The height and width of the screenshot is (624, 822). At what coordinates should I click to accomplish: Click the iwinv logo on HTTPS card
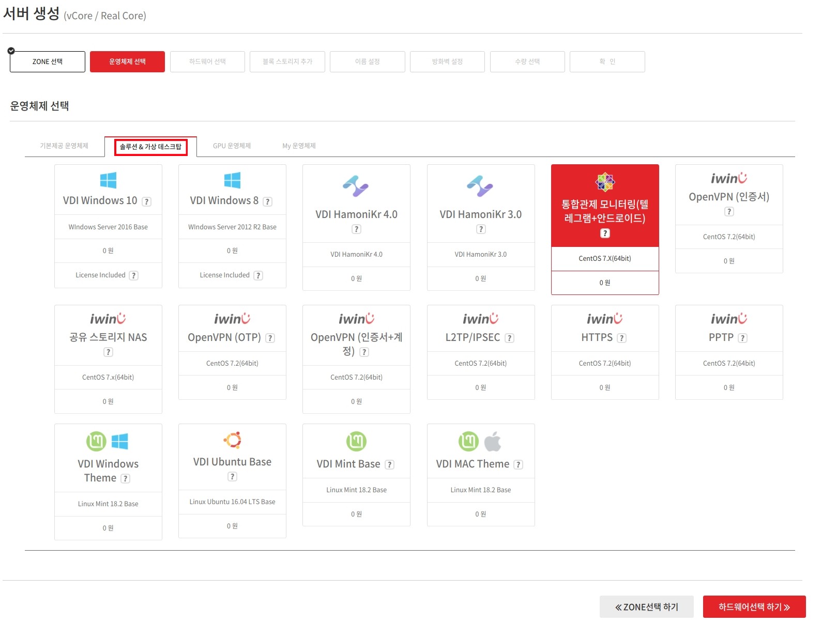(x=605, y=319)
